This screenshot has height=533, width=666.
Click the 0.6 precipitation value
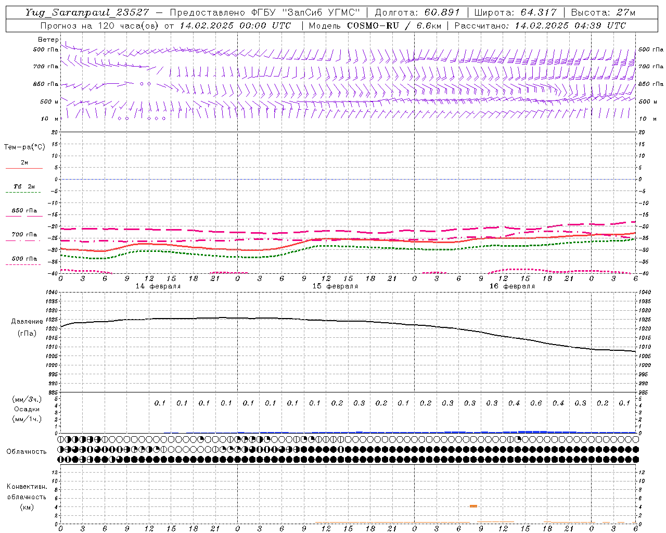pos(536,403)
